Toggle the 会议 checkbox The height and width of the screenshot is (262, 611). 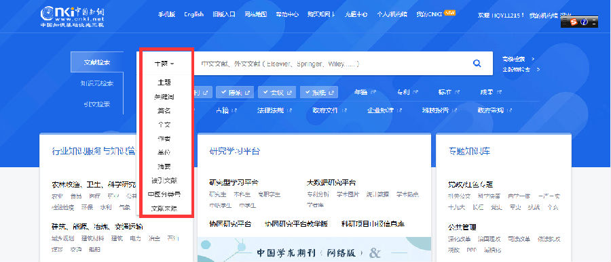[265, 93]
